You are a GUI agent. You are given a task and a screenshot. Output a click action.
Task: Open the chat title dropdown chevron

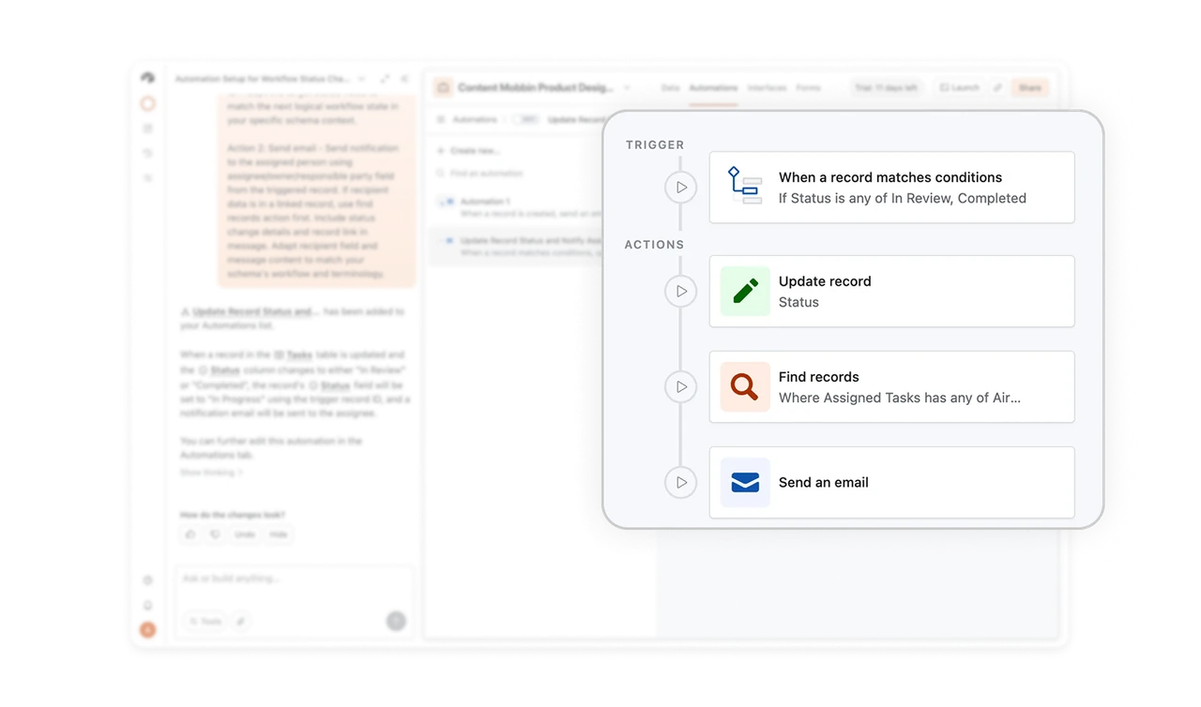[361, 80]
